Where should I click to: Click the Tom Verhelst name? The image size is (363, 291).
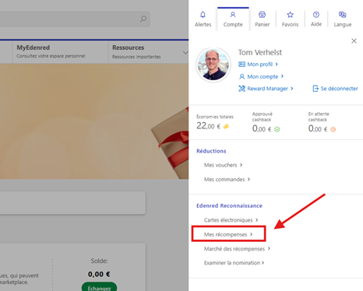[260, 52]
